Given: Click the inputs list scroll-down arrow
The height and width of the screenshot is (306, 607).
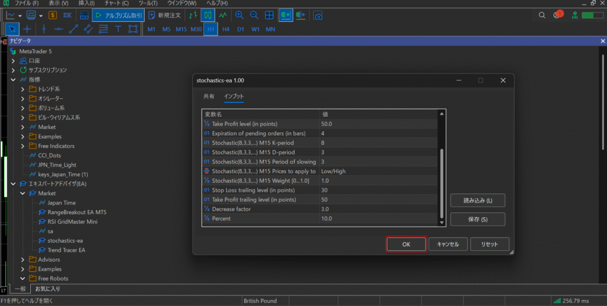Looking at the screenshot, I should click(442, 223).
